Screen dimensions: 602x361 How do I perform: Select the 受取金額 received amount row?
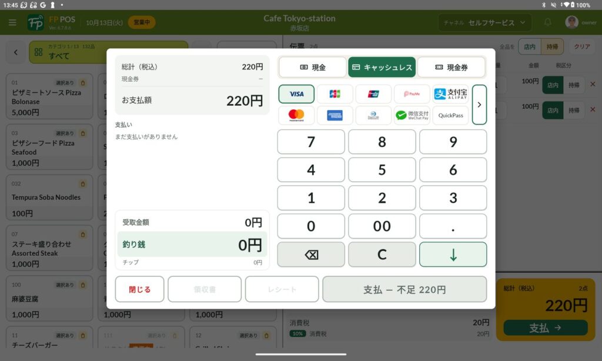tap(192, 222)
